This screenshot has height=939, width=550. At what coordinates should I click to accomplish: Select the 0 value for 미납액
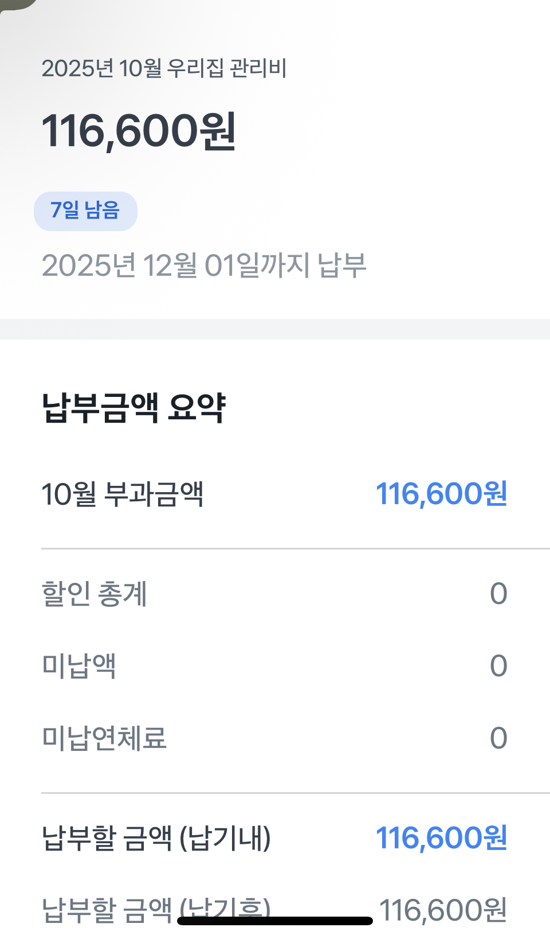tap(498, 666)
